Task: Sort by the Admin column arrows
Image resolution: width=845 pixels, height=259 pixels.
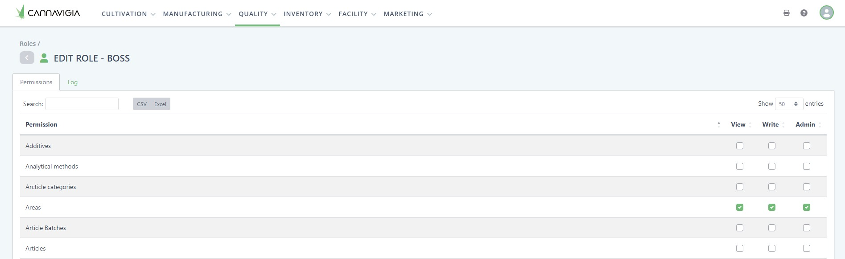Action: [x=820, y=124]
